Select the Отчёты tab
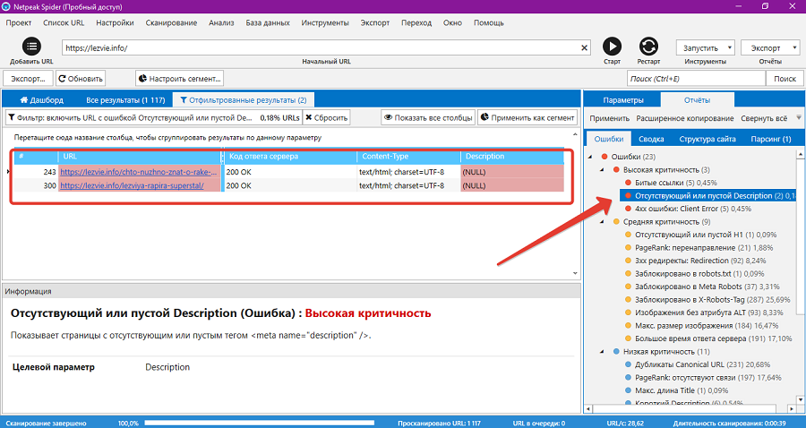 (x=697, y=100)
